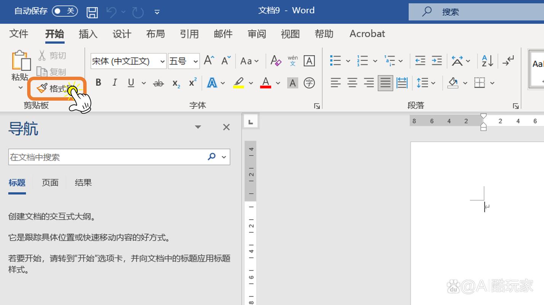Toggle superscript formatting

point(193,82)
